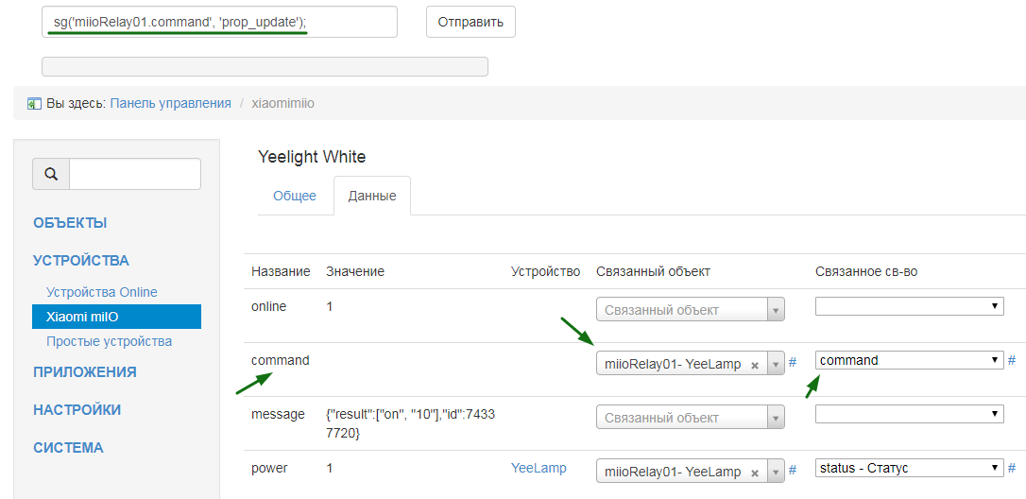The width and height of the screenshot is (1026, 499).
Task: Open linked object dropdown in online row
Action: [x=690, y=310]
